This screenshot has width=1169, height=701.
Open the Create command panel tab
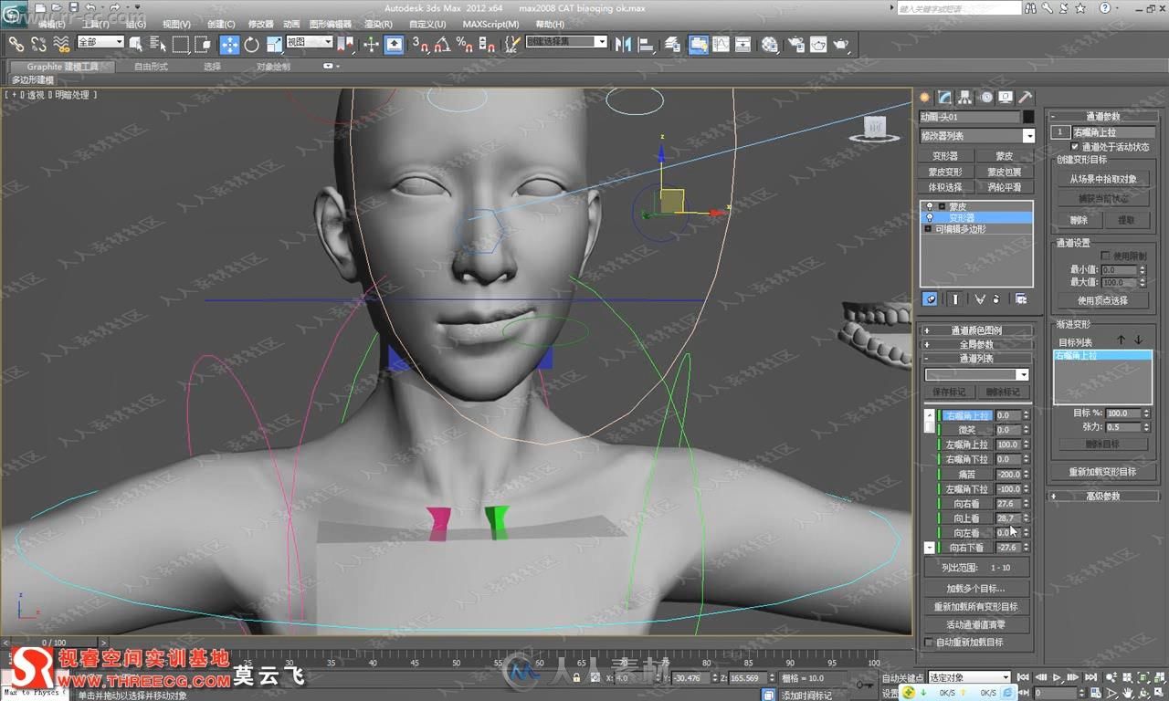tap(924, 97)
